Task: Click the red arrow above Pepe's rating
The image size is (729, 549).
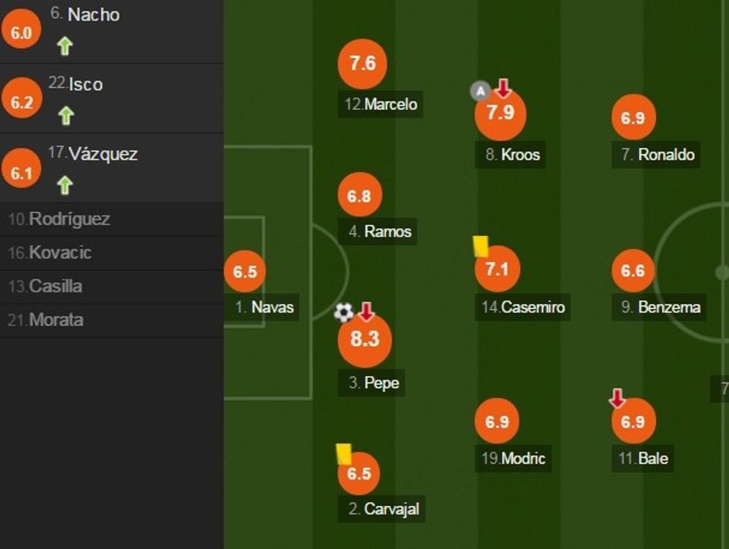Action: click(366, 312)
